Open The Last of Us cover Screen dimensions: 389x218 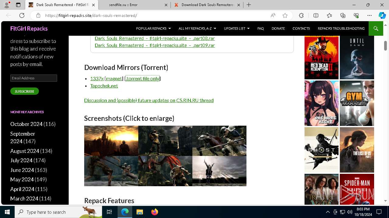pyautogui.click(x=357, y=150)
